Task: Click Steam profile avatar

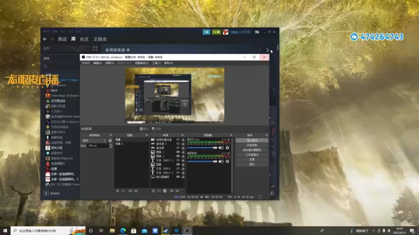Action: tap(226, 32)
